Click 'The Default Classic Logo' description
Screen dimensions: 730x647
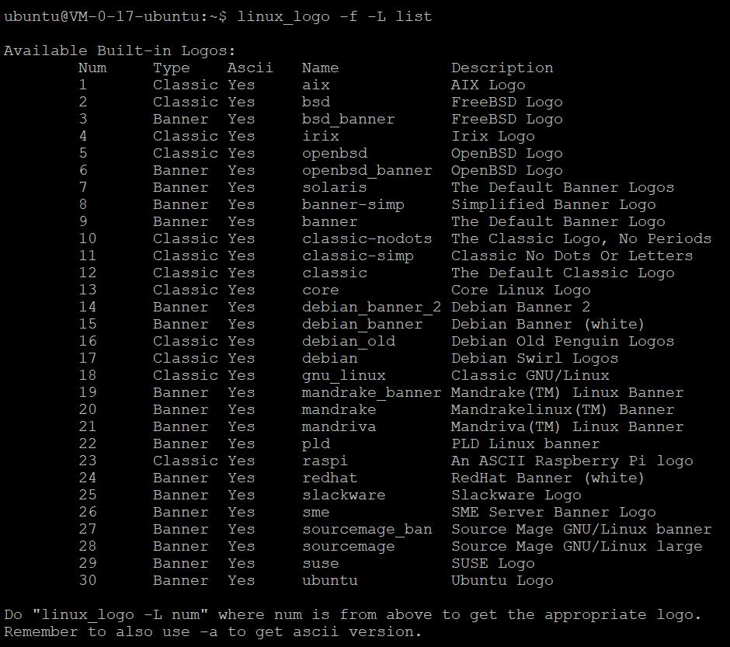pos(563,273)
